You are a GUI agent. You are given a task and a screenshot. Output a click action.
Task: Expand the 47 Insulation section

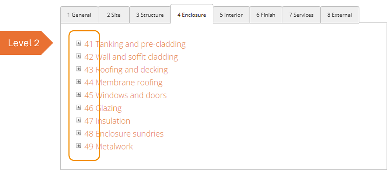[78, 120]
